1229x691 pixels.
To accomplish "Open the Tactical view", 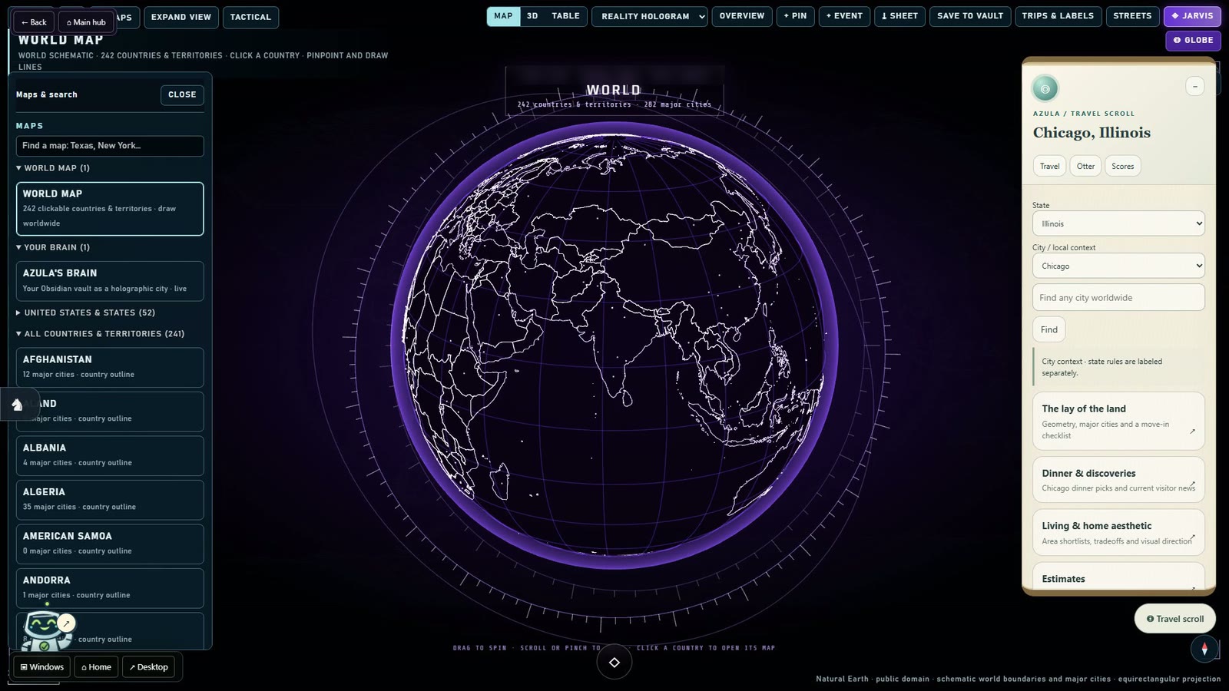I will coord(250,17).
